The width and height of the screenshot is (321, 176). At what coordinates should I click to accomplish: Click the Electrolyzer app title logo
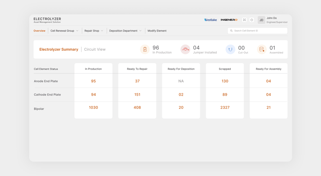click(47, 20)
